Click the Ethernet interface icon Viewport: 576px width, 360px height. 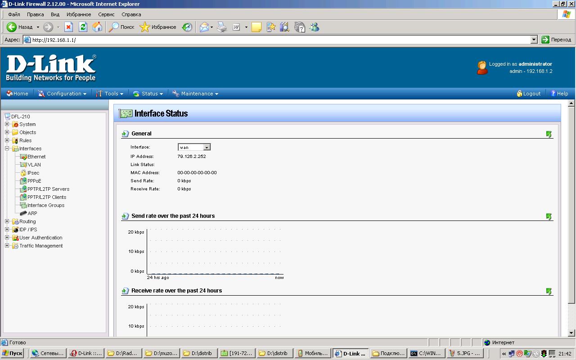pos(23,157)
